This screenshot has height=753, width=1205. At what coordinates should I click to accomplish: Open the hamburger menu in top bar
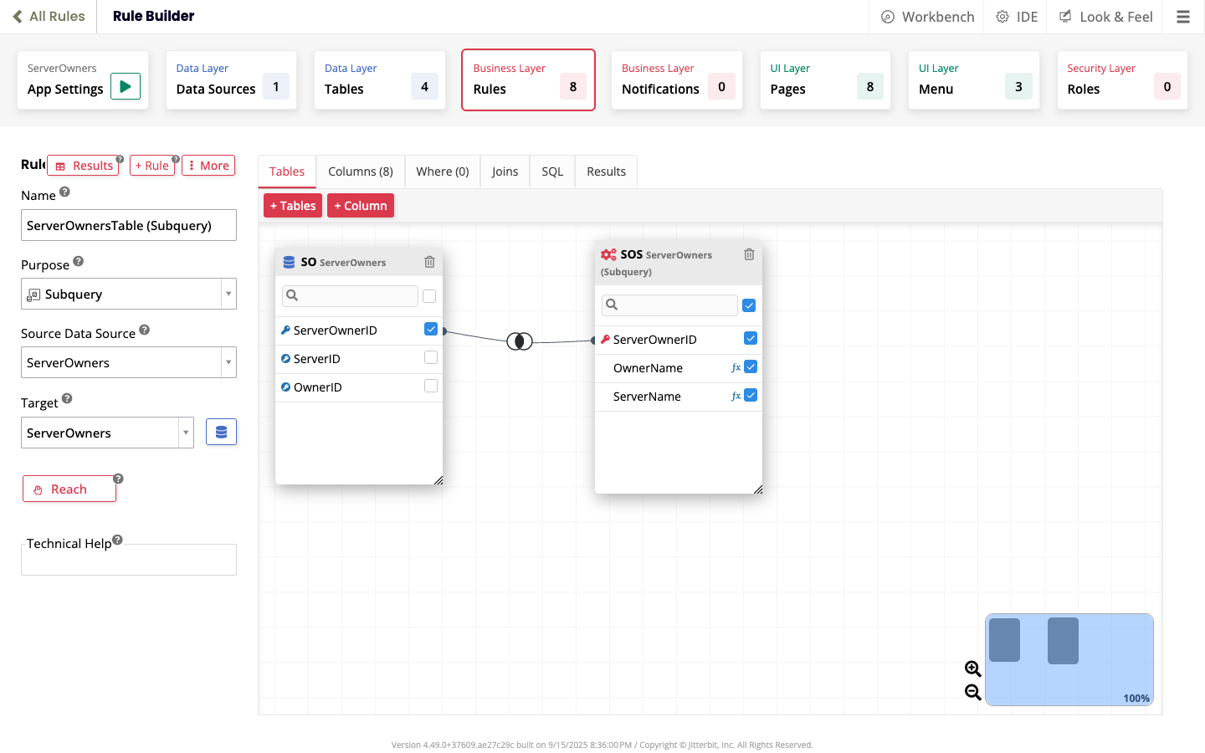click(1182, 17)
